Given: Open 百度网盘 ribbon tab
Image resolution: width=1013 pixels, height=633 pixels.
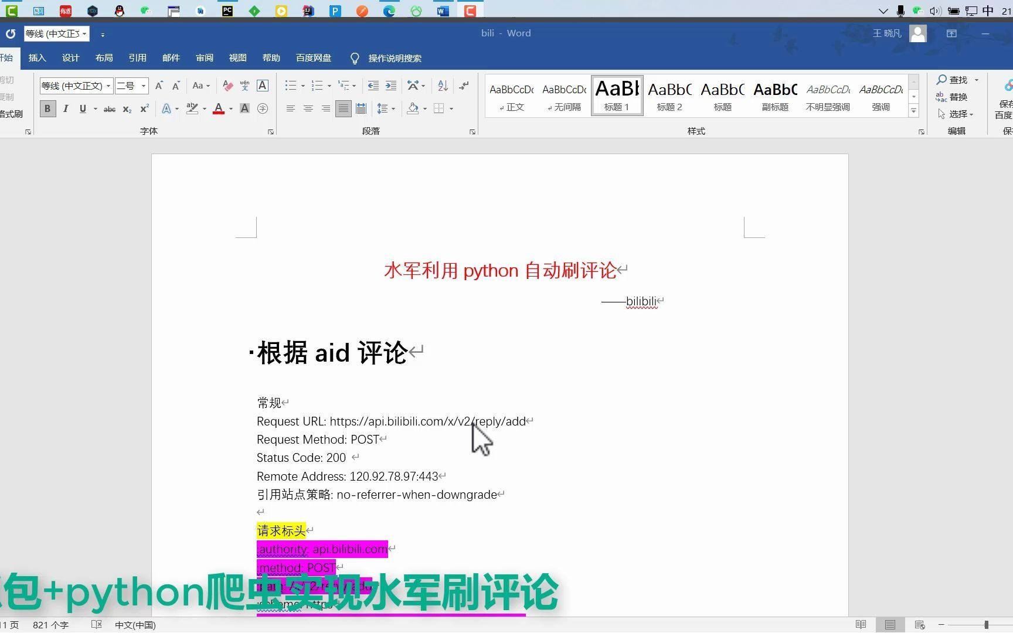Looking at the screenshot, I should click(314, 58).
